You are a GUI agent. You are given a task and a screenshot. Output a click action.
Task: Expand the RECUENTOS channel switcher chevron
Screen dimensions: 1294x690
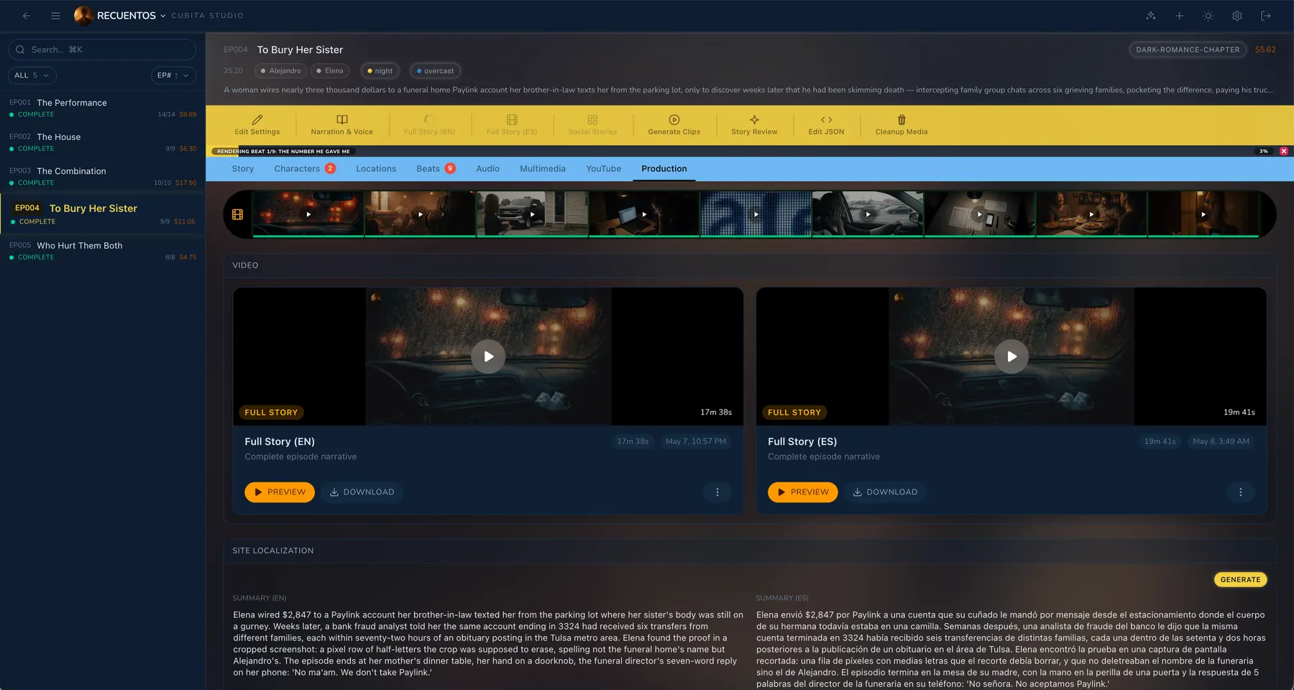[163, 16]
